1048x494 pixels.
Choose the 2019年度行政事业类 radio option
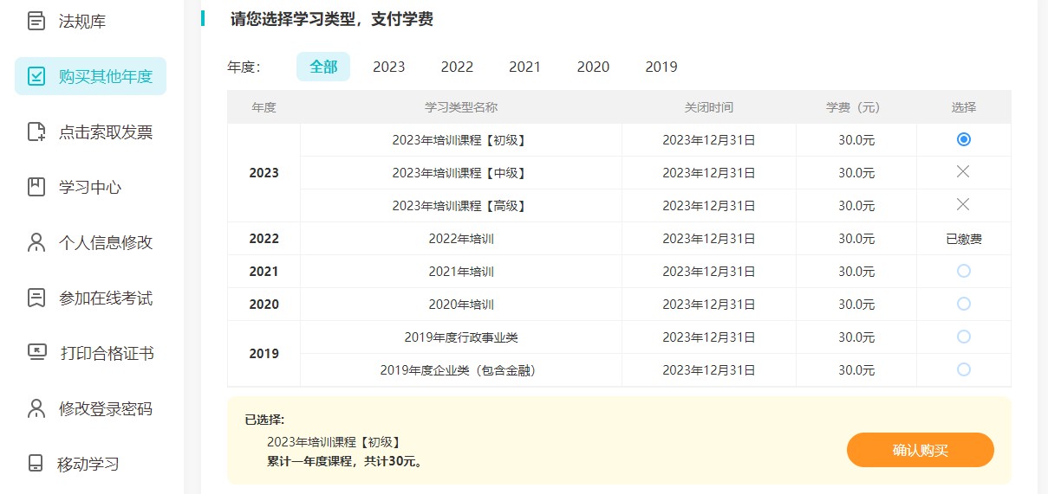(x=963, y=337)
